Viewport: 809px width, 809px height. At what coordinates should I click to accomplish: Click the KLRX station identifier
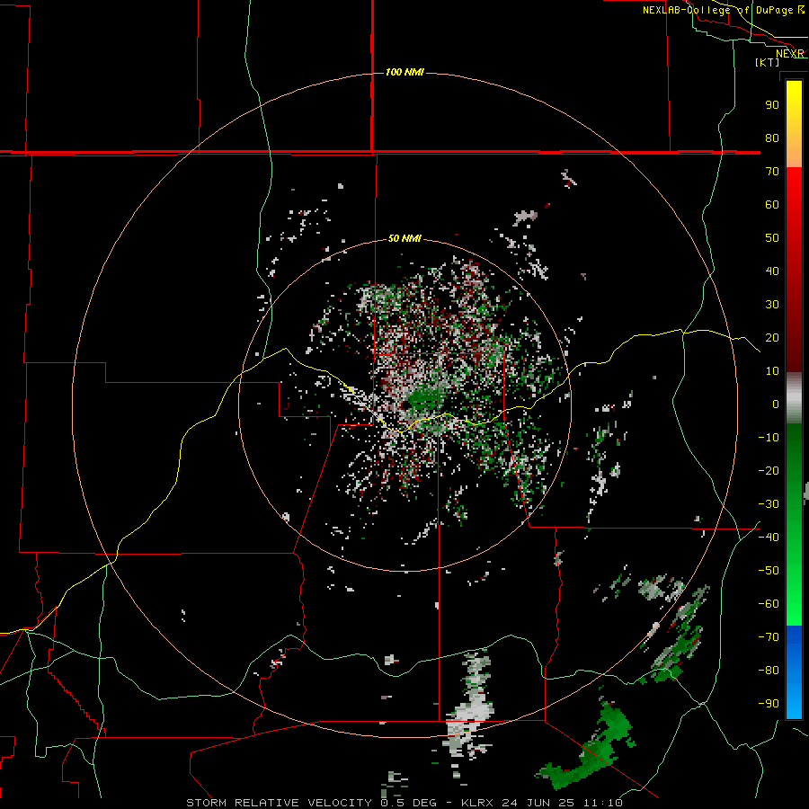[477, 803]
